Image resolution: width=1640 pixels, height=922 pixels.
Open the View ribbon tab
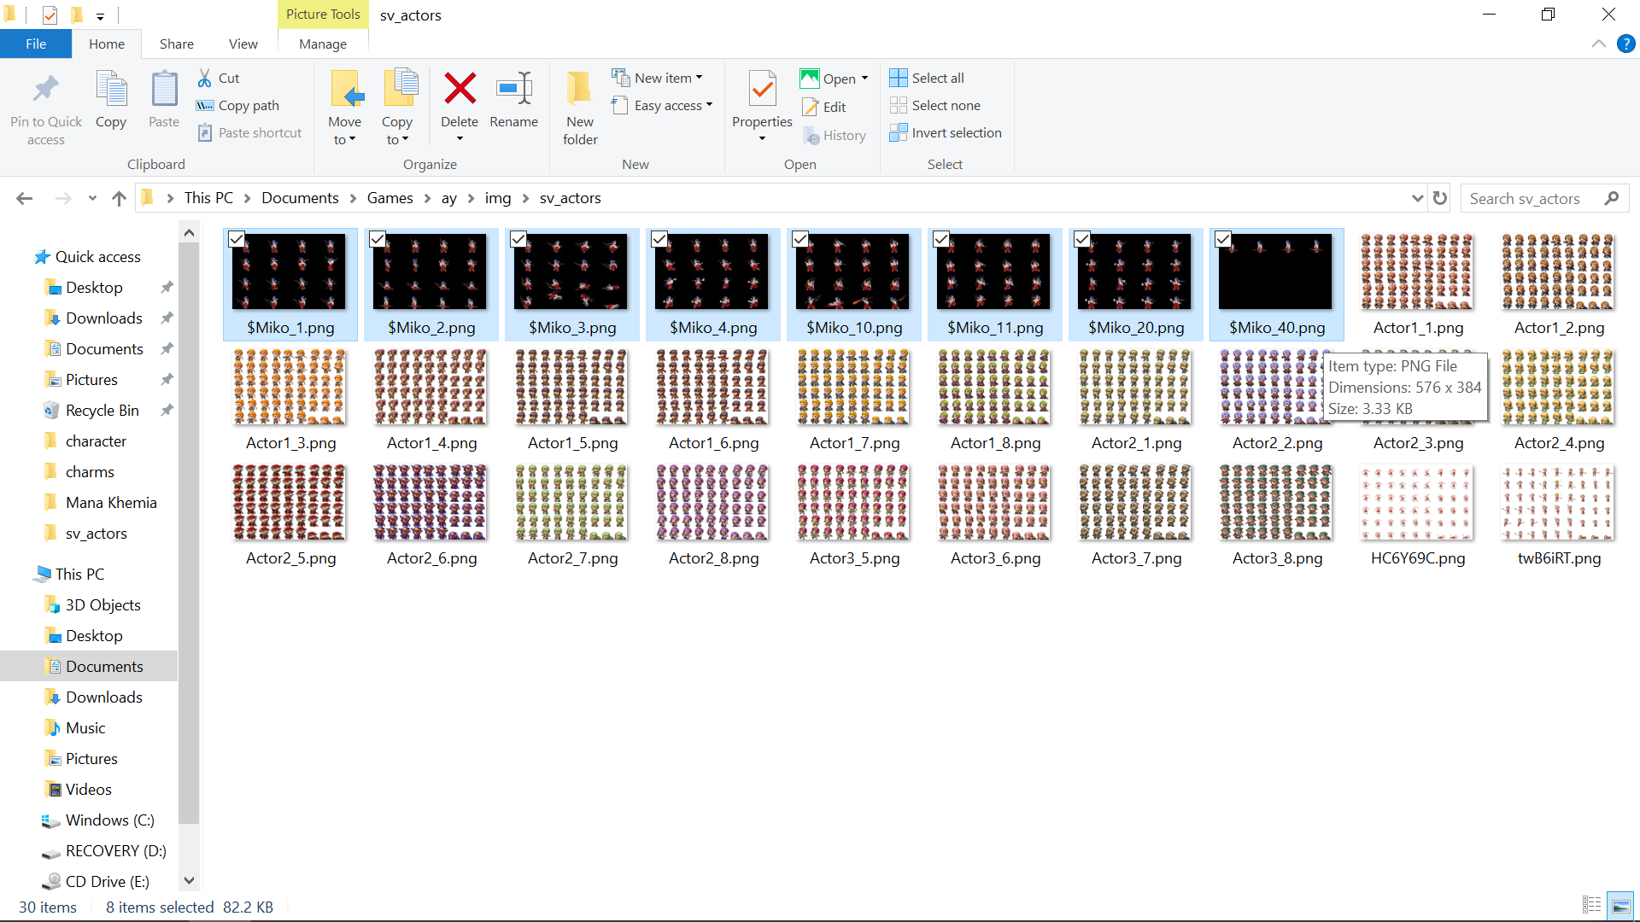click(243, 44)
